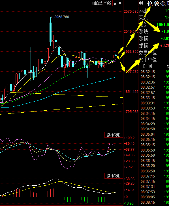The width and height of the screenshot is (169, 206).
Task: Click the 货币单位 currency unit row
Action: point(154,60)
